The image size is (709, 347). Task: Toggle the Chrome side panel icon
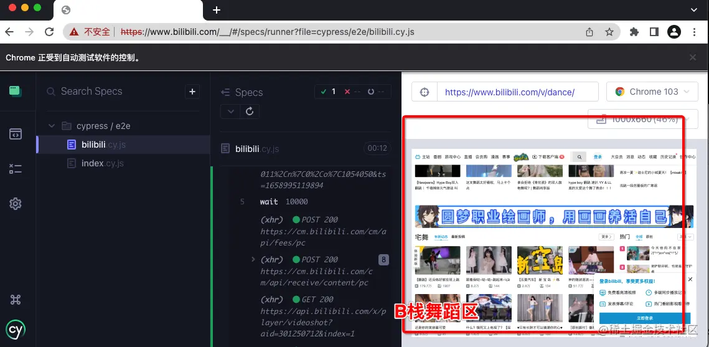654,32
